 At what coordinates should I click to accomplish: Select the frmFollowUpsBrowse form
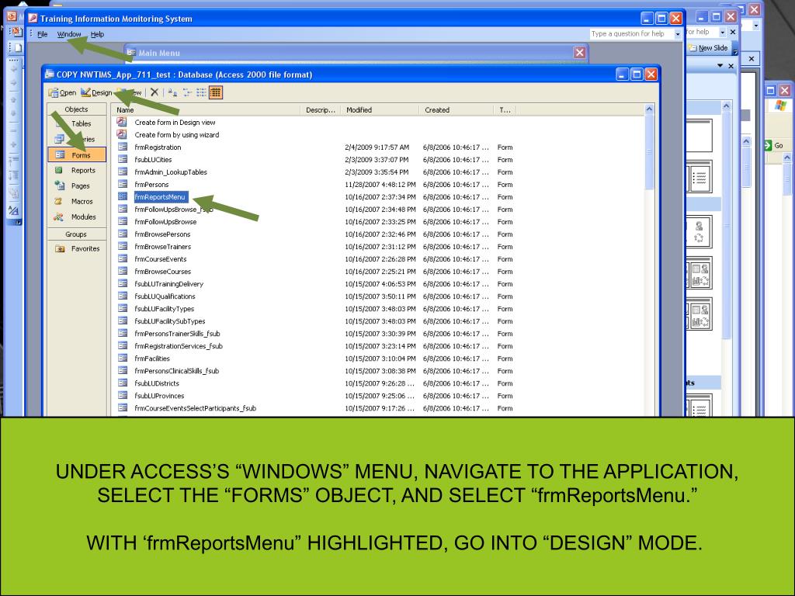pos(165,221)
